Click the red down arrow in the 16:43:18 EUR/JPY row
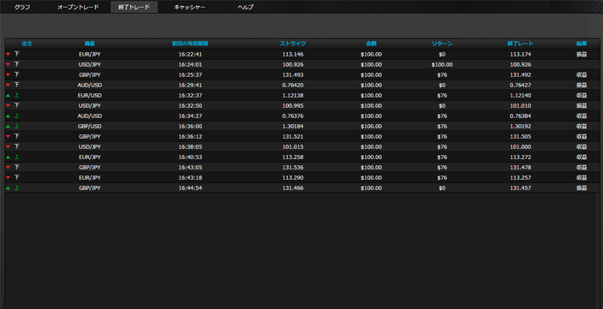This screenshot has height=309, width=603. click(x=8, y=177)
